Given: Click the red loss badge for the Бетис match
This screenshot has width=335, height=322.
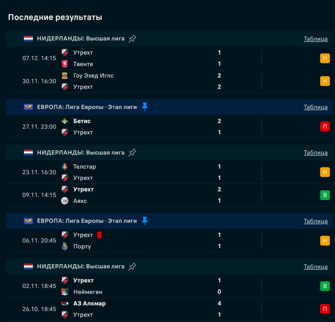Looking at the screenshot, I should pyautogui.click(x=325, y=127).
